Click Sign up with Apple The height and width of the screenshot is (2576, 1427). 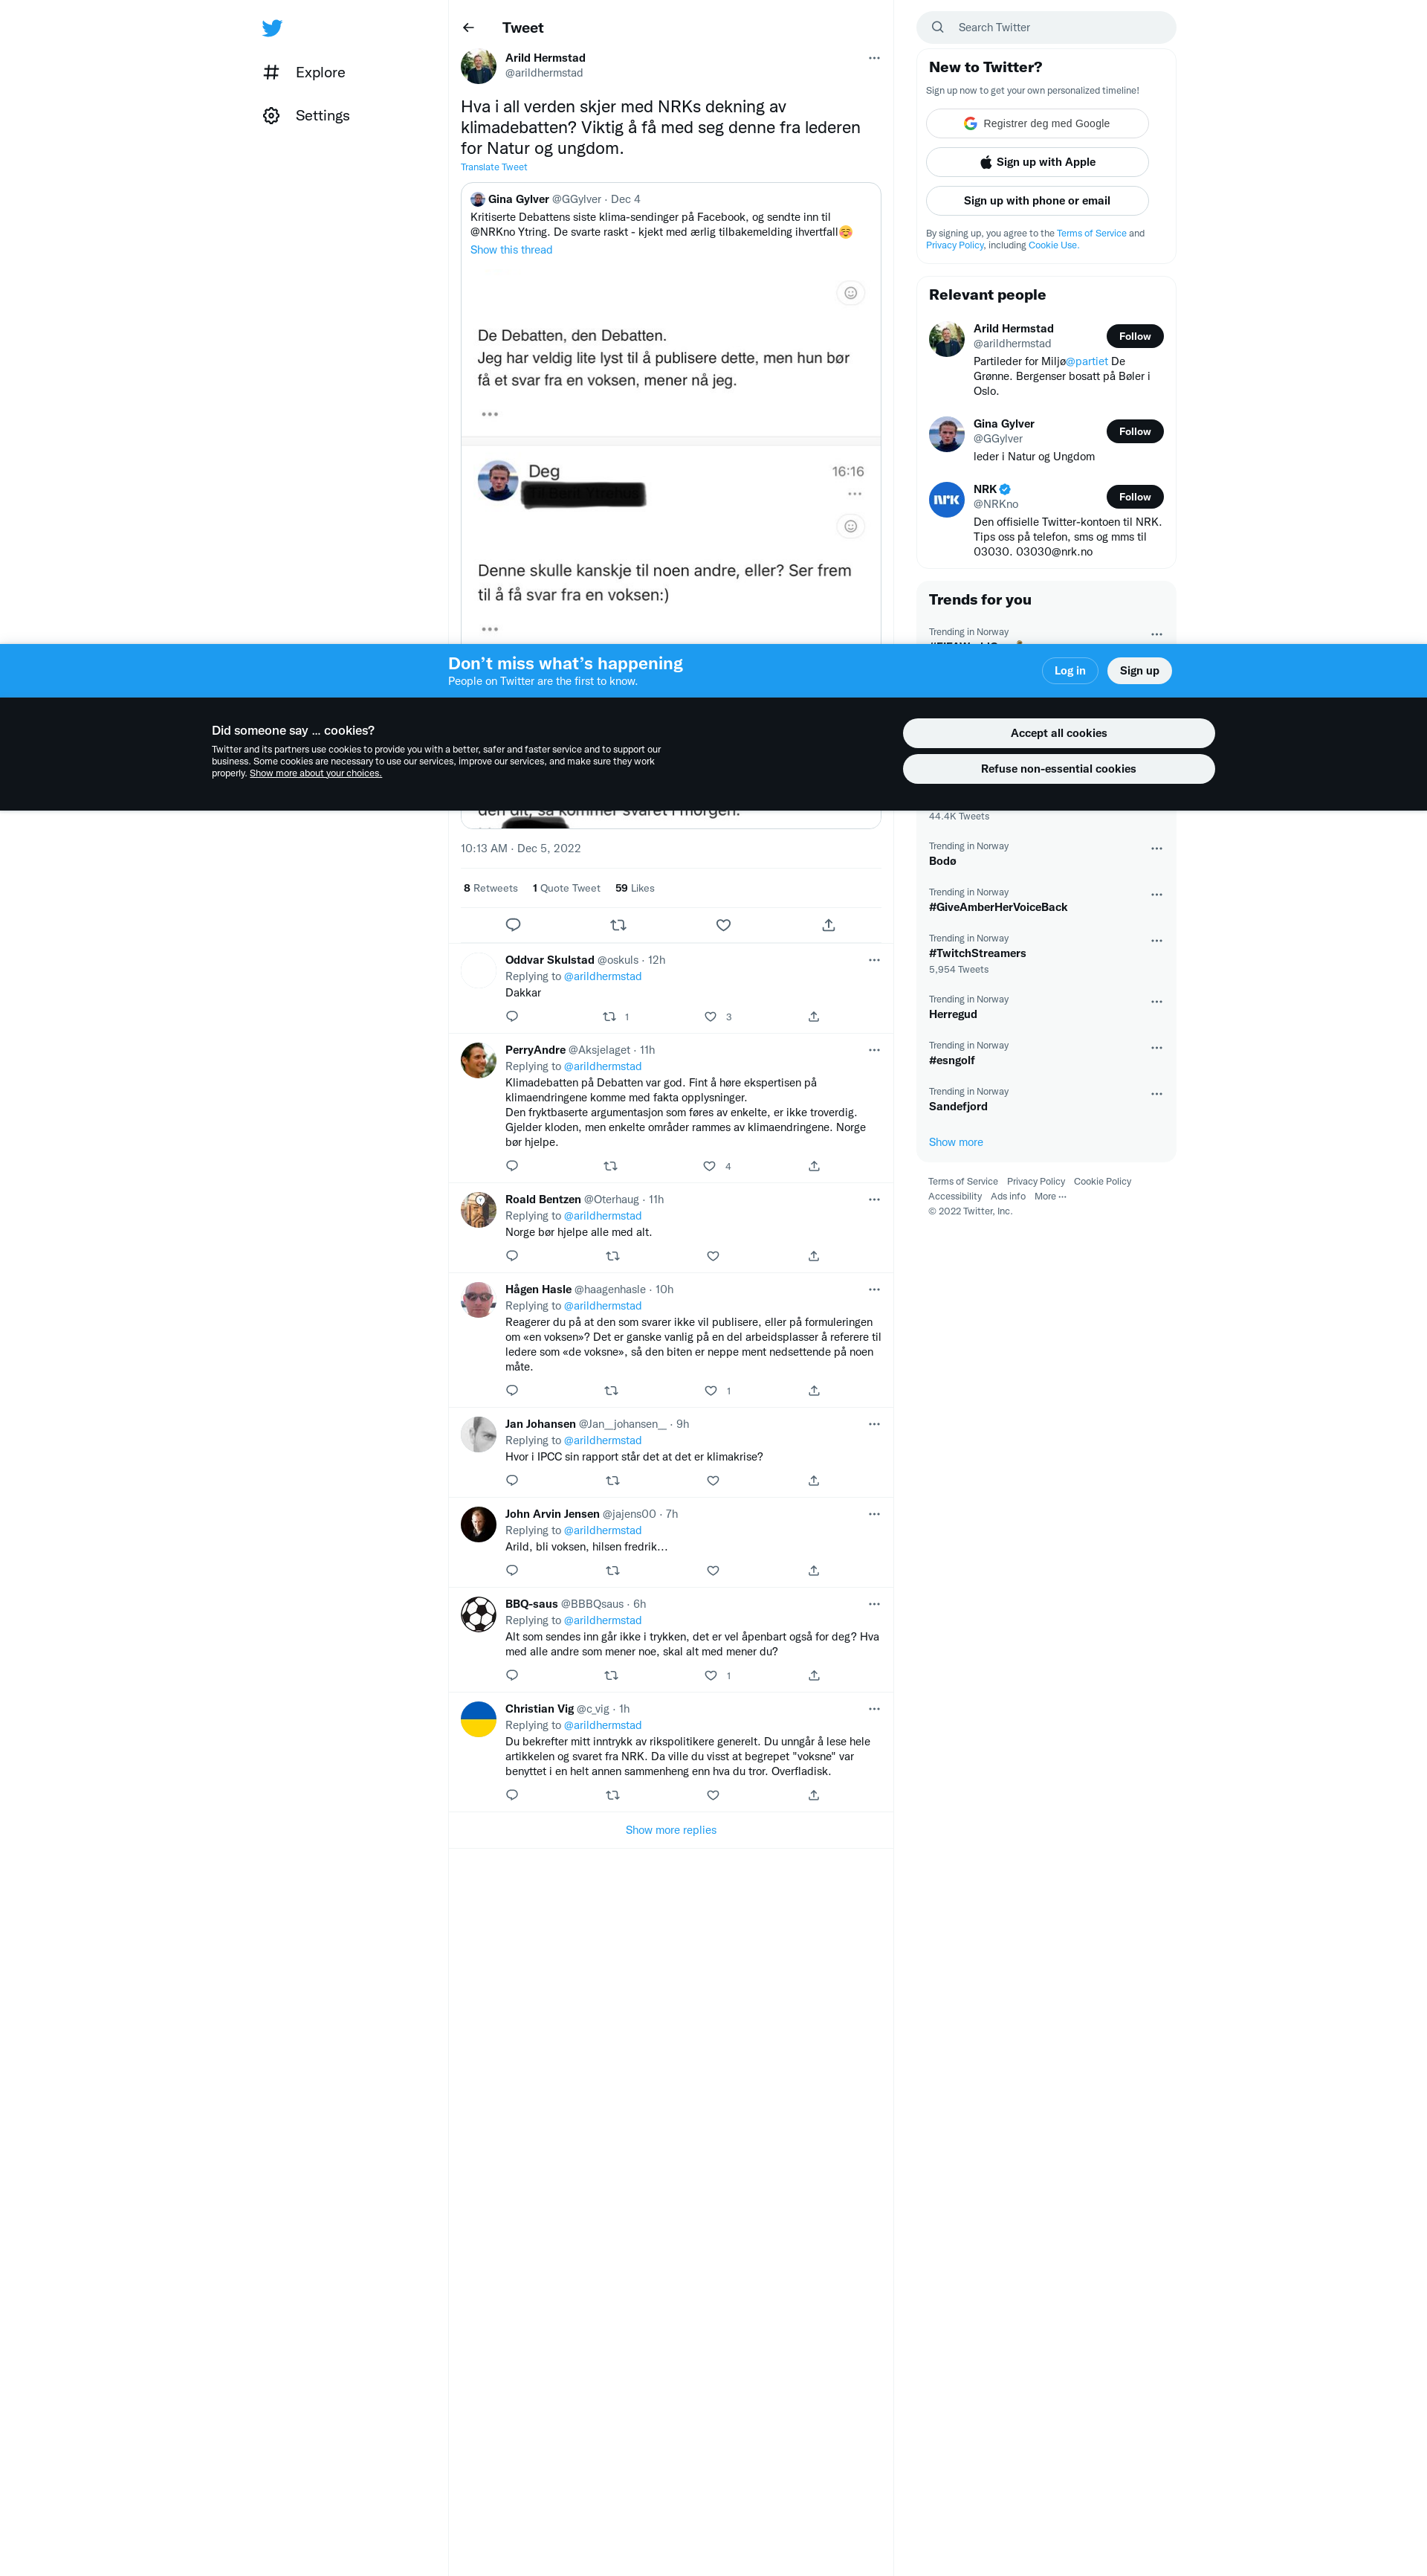(1036, 162)
